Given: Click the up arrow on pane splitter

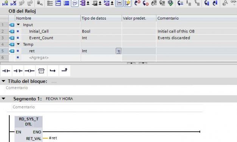Looking at the screenshot, I should coord(131,63).
